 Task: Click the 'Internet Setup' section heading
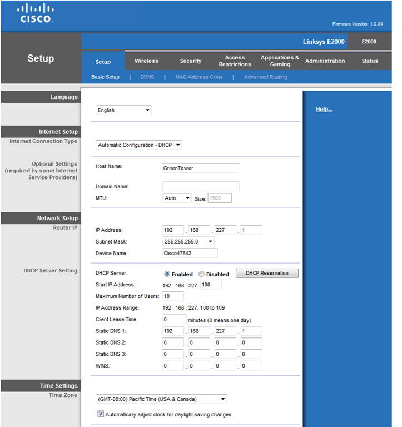58,132
